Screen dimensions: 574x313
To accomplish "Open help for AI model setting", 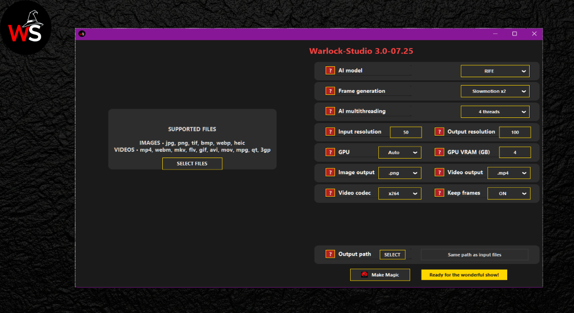I will pos(330,70).
